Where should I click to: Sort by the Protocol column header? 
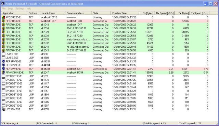33,13
